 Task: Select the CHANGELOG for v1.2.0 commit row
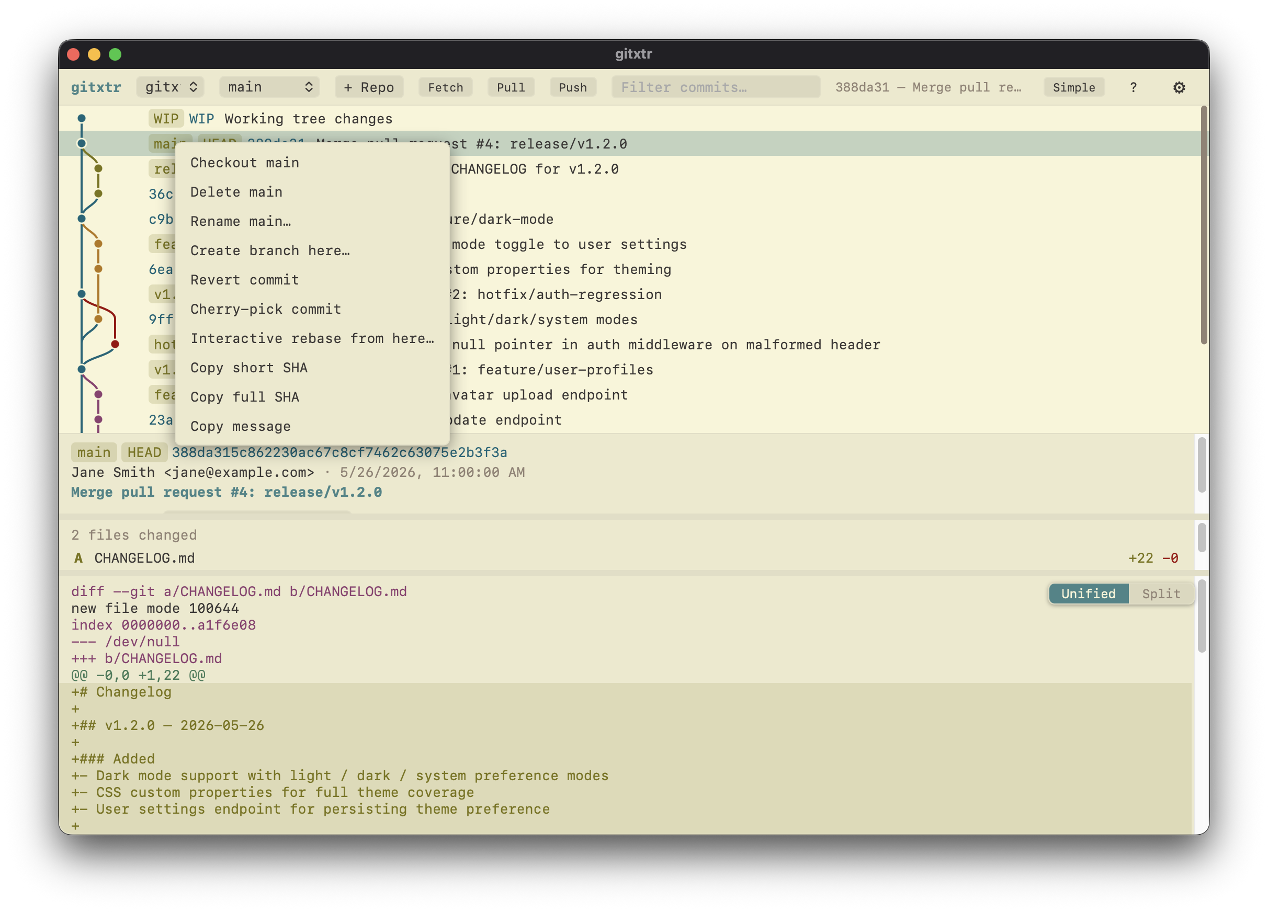(629, 169)
